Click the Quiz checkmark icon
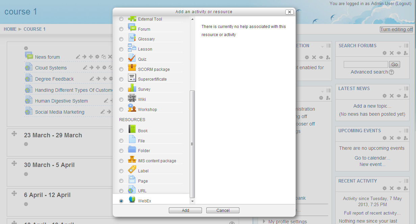This screenshot has width=416, height=224. click(132, 58)
